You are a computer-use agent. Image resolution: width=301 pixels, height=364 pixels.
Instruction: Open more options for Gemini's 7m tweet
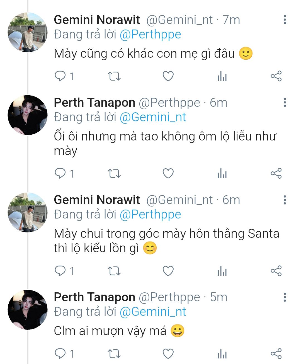tap(285, 20)
